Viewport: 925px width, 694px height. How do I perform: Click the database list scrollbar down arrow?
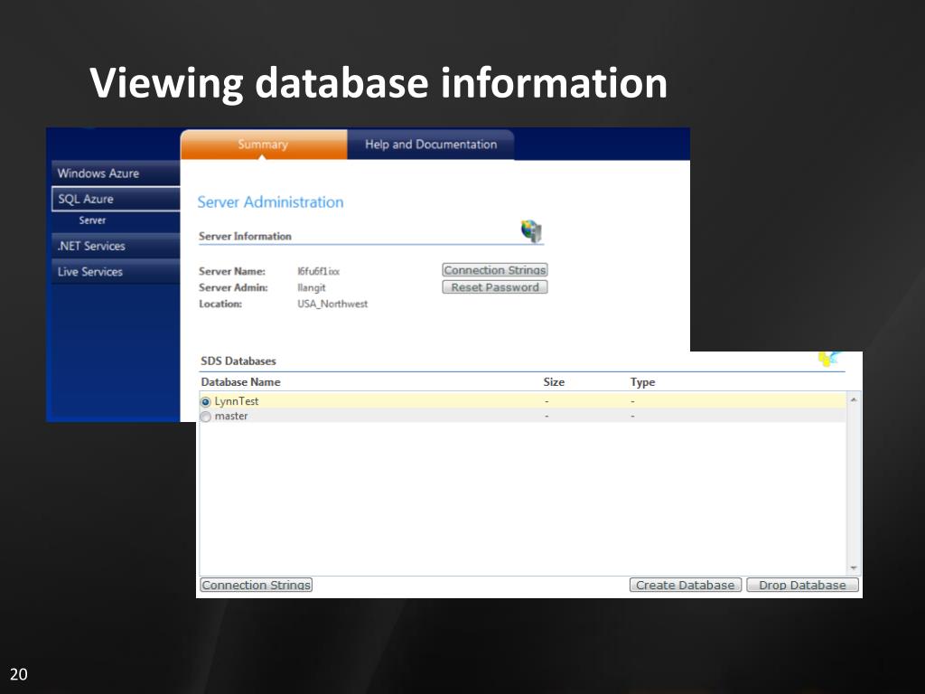coord(854,568)
